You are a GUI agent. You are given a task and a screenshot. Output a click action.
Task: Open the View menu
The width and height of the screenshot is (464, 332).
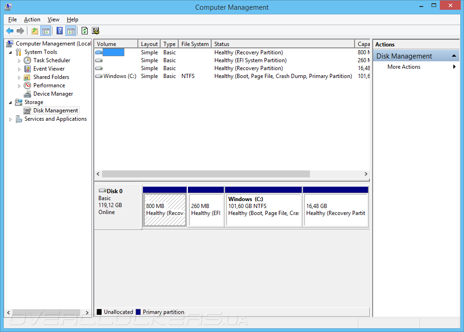[x=53, y=20]
